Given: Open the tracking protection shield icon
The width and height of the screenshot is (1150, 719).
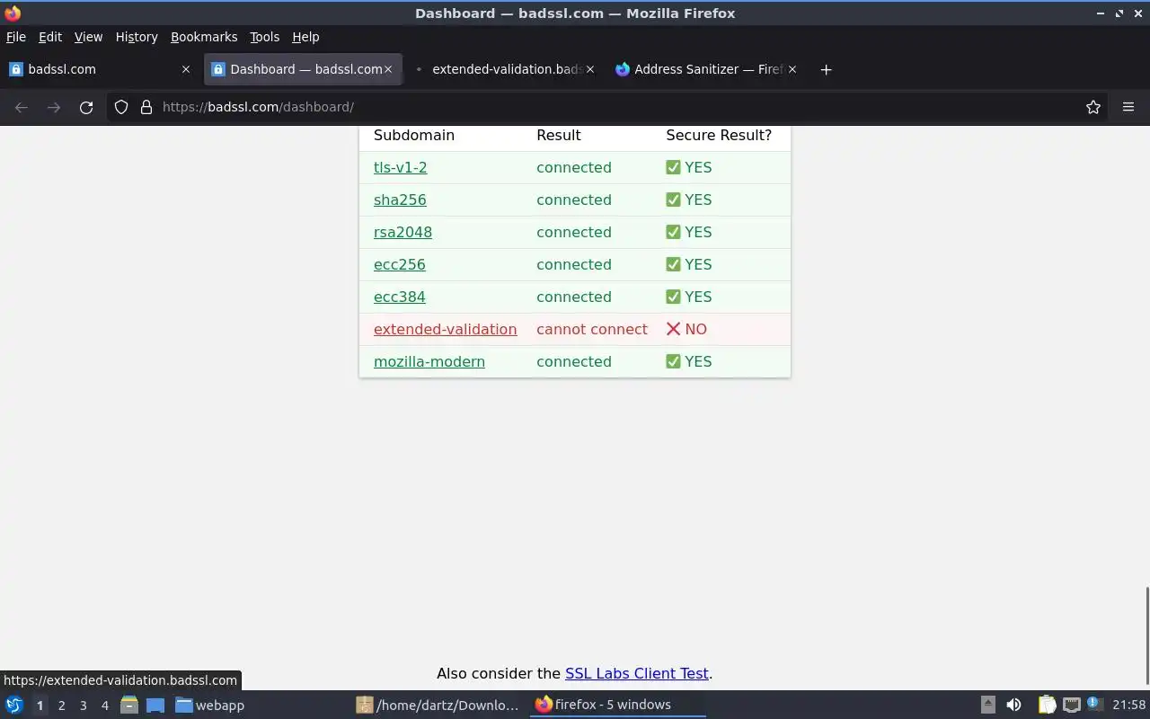Looking at the screenshot, I should (x=121, y=107).
